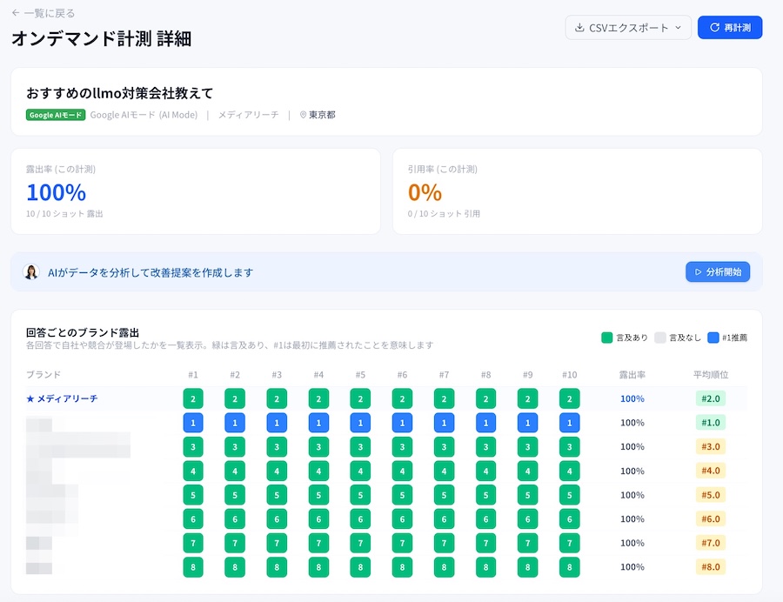Screen dimensions: 783x602
Task: Click the #5.0 average rank badge
Action: (711, 495)
